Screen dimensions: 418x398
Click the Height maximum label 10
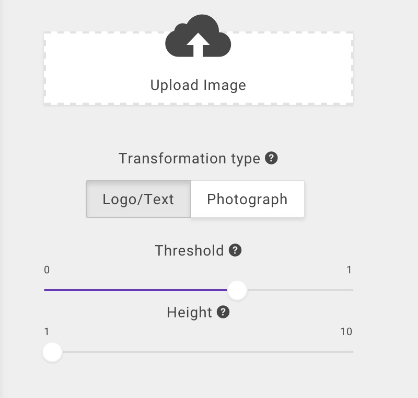tap(346, 332)
